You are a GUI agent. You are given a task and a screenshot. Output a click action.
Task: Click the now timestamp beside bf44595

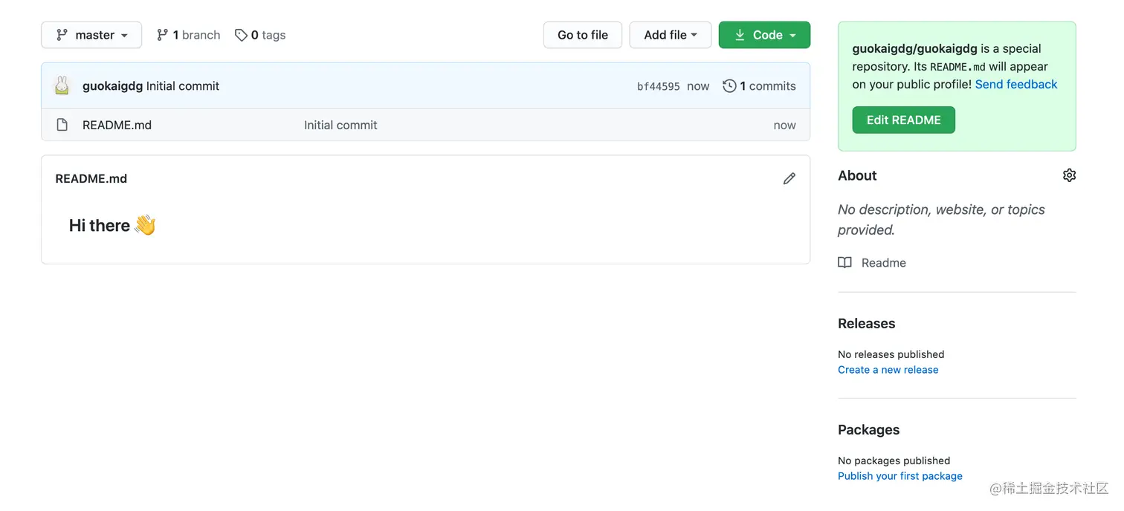tap(698, 86)
